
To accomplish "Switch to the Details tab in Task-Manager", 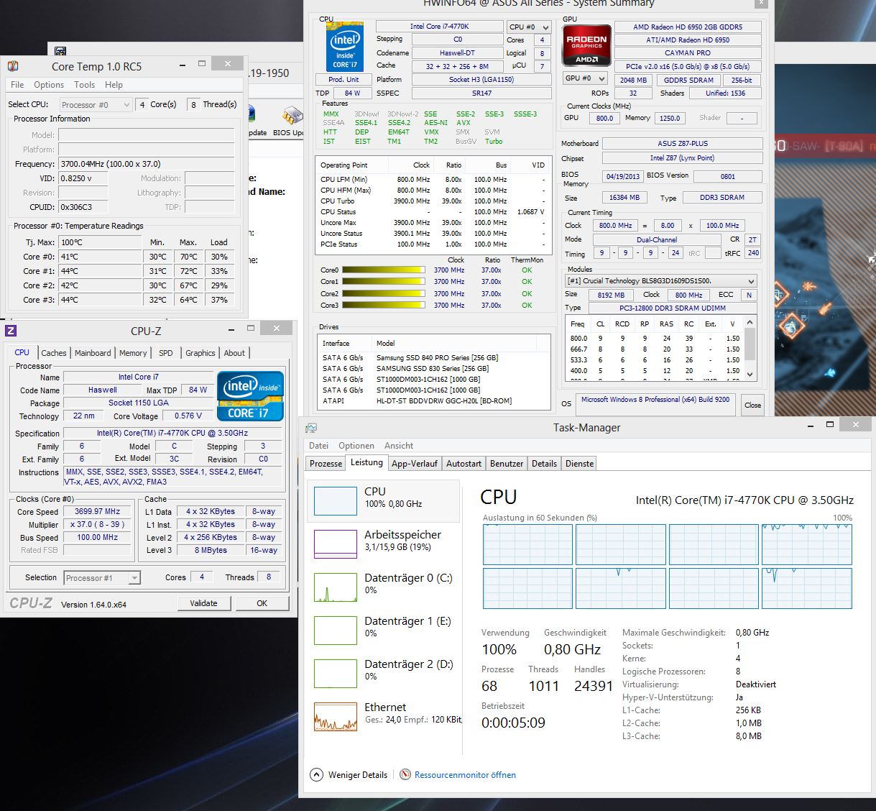I will click(544, 464).
